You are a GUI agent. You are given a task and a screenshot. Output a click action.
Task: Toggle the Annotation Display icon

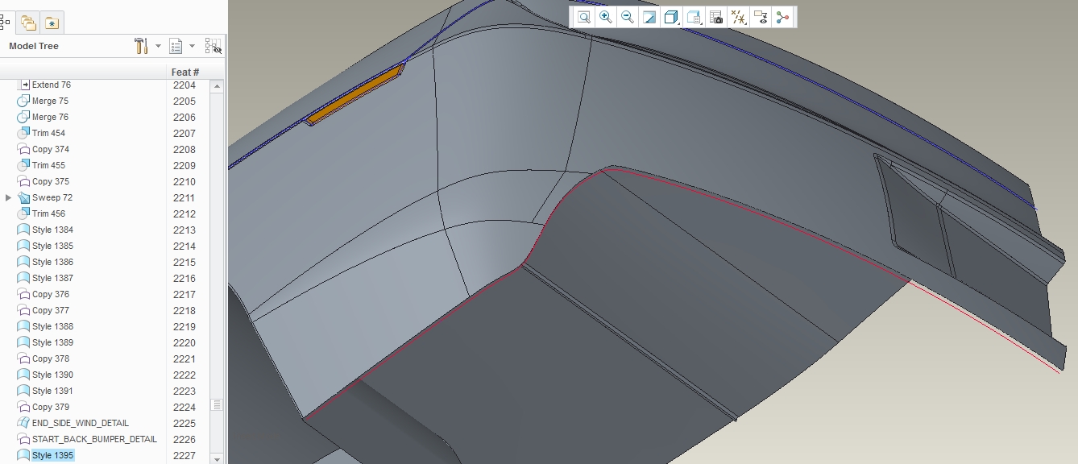pos(760,17)
